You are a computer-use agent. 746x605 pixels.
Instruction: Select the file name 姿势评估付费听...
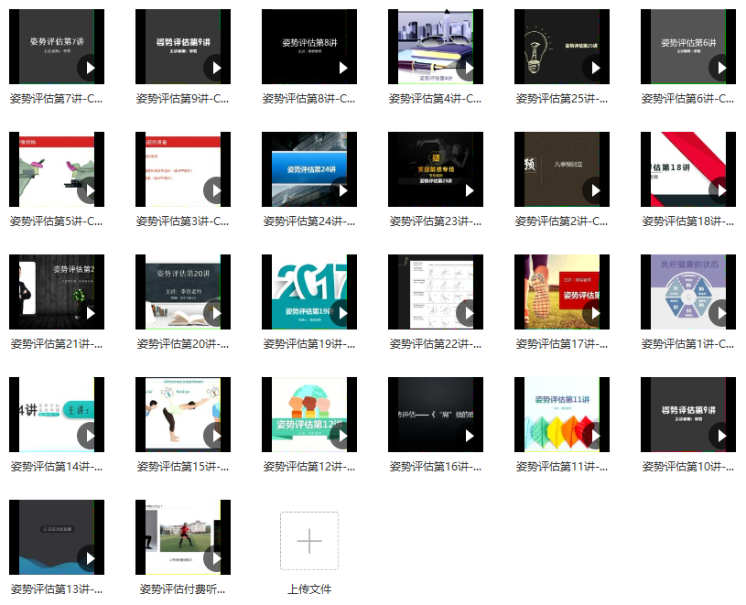tap(182, 589)
